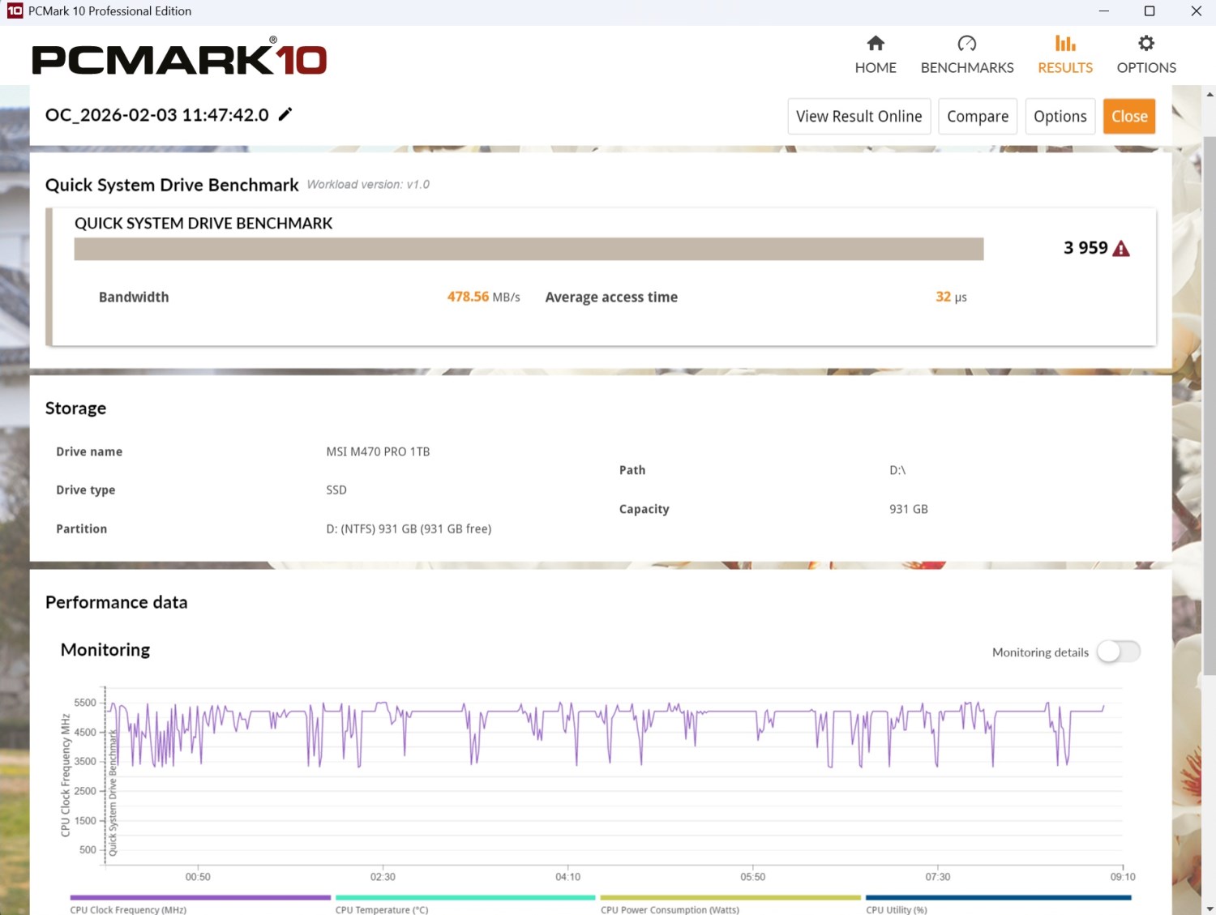Select the CPU Temperature (°C) legend bar
Image resolution: width=1216 pixels, height=915 pixels.
465,897
